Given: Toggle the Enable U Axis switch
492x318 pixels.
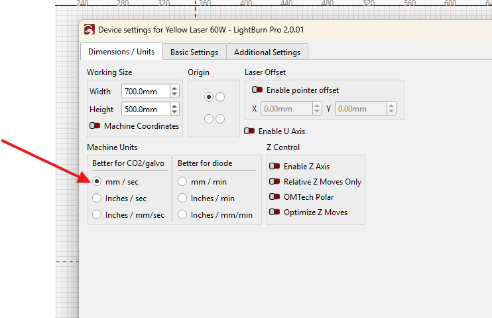Looking at the screenshot, I should [249, 131].
